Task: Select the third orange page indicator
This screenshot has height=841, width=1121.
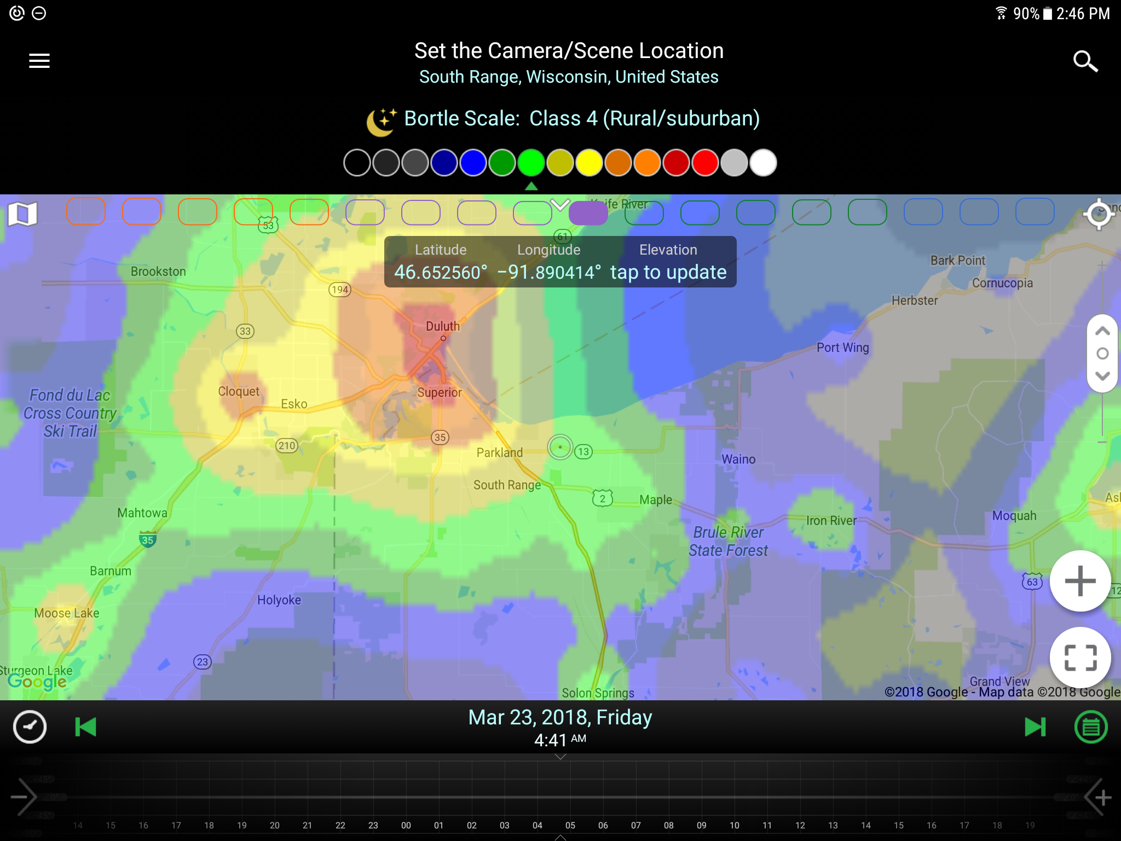Action: 198,211
